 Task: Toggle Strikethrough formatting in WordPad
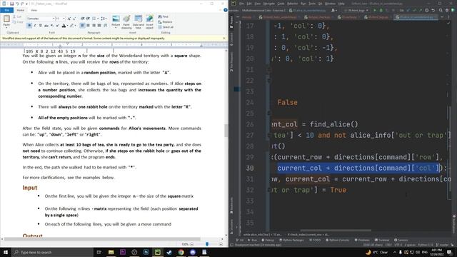(x=46, y=26)
